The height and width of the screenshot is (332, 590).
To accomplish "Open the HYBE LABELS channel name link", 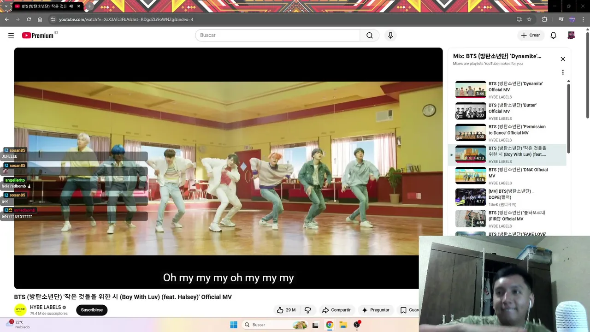I will 46,307.
